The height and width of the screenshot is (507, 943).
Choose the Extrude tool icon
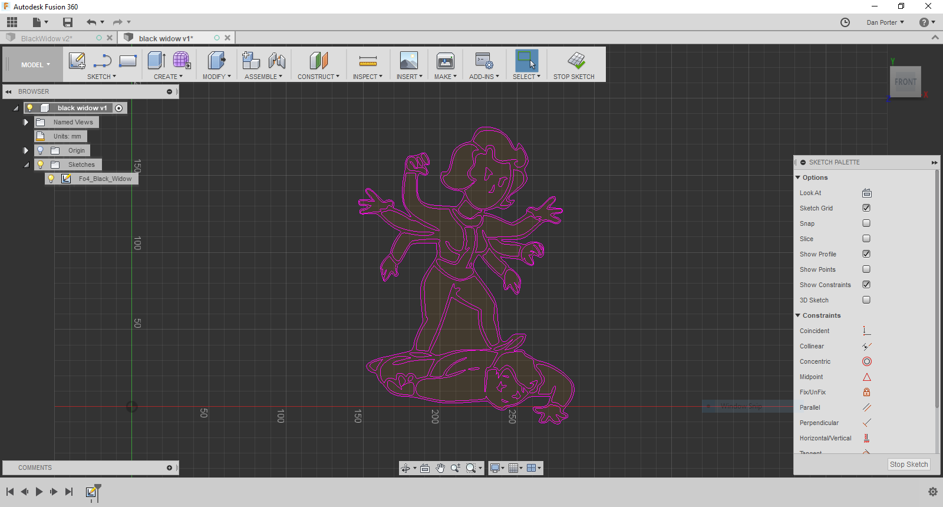pyautogui.click(x=156, y=61)
